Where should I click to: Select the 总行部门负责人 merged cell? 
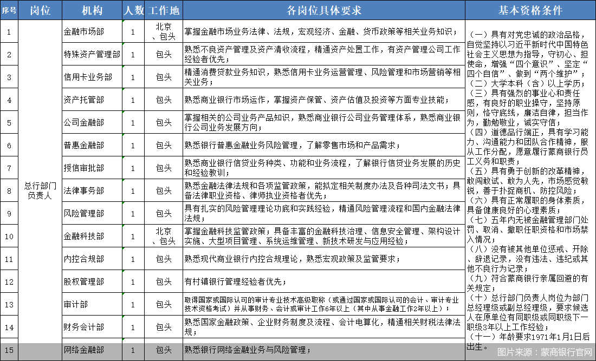40,191
